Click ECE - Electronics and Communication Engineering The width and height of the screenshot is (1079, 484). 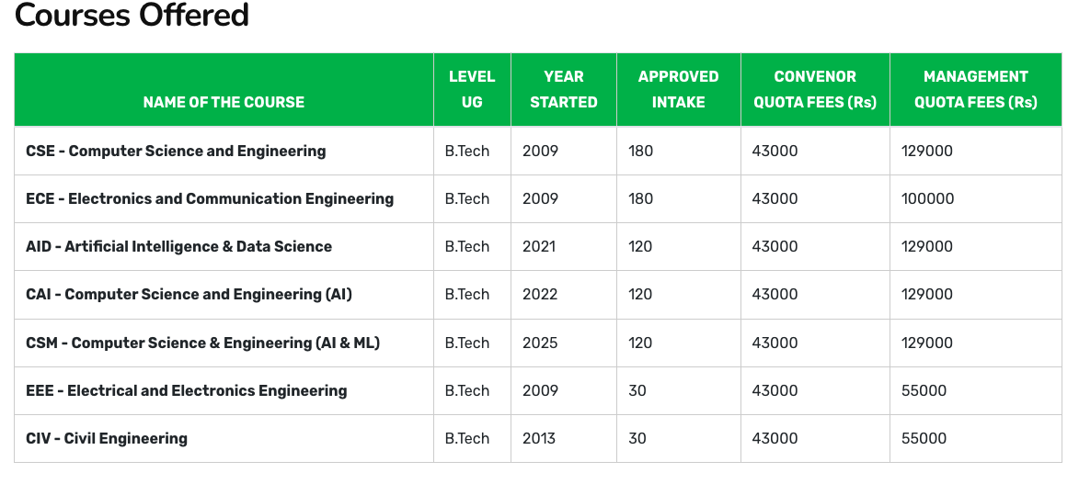(x=210, y=198)
